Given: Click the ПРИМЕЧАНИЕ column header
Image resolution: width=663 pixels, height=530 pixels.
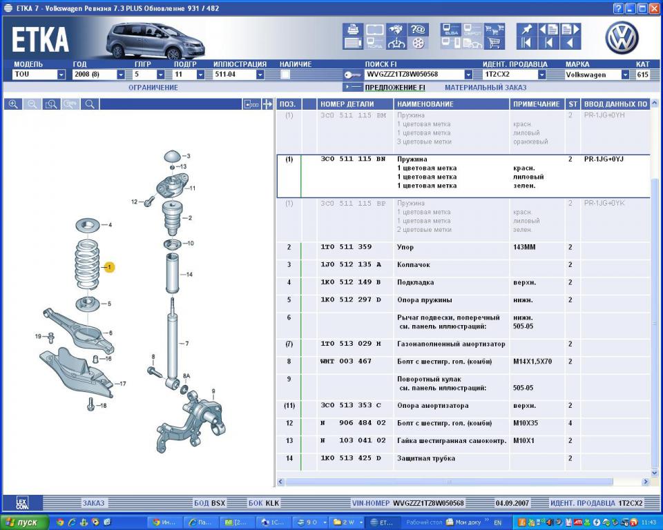Looking at the screenshot, I should pyautogui.click(x=537, y=104).
